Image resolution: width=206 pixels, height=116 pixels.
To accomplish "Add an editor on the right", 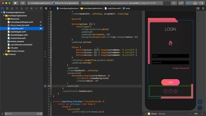I will coord(203,8).
